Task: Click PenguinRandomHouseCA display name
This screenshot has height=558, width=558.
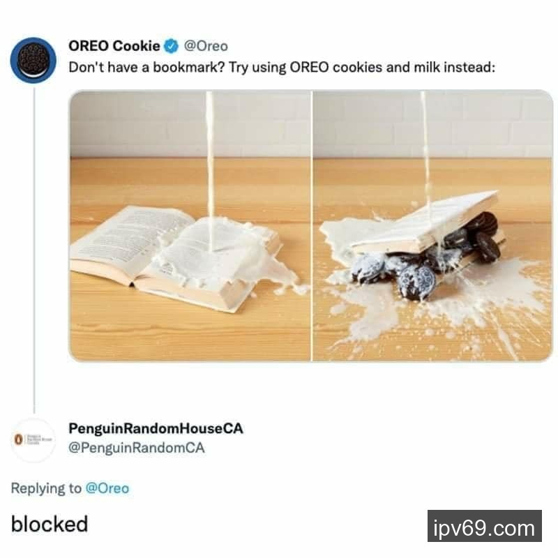Action: (x=156, y=428)
